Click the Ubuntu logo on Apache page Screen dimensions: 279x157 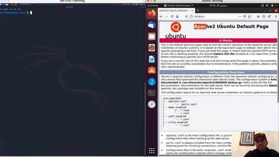point(176,30)
